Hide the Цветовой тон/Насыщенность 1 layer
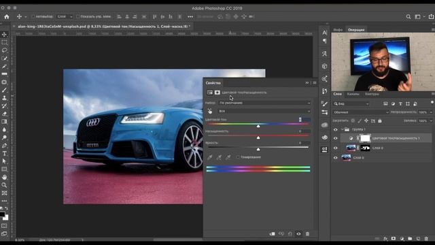Screen dimensions: 435x245 coord(335,138)
